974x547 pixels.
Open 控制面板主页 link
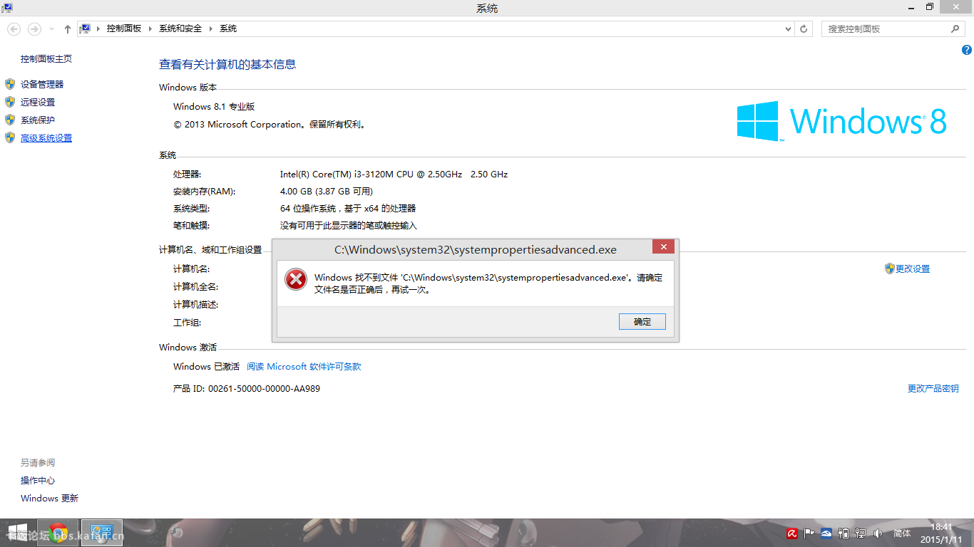click(46, 59)
